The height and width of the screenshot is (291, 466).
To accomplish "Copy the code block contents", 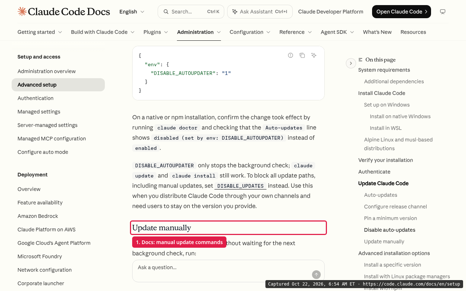I will 302,55.
